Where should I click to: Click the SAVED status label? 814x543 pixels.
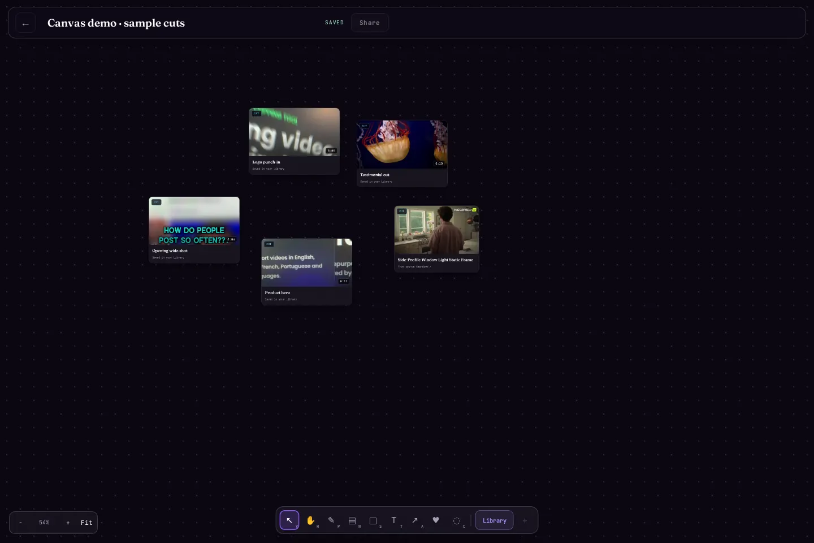335,23
